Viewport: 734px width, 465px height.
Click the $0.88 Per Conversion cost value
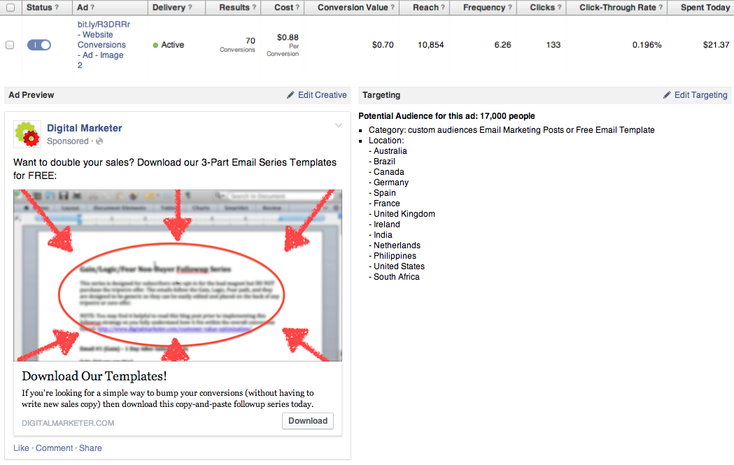point(283,45)
